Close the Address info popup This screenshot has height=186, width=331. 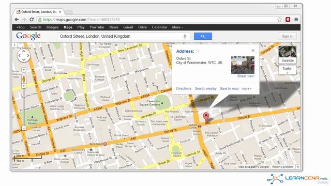[253, 51]
